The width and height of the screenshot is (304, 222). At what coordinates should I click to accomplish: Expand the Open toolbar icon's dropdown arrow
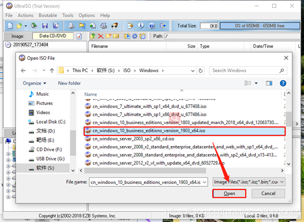(x=26, y=26)
